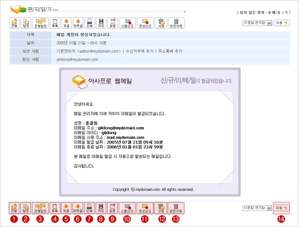This screenshot has width=299, height=227.
Task: Click 완전삭제 (permanent delete) in the top toolbar
Action: 176,23
